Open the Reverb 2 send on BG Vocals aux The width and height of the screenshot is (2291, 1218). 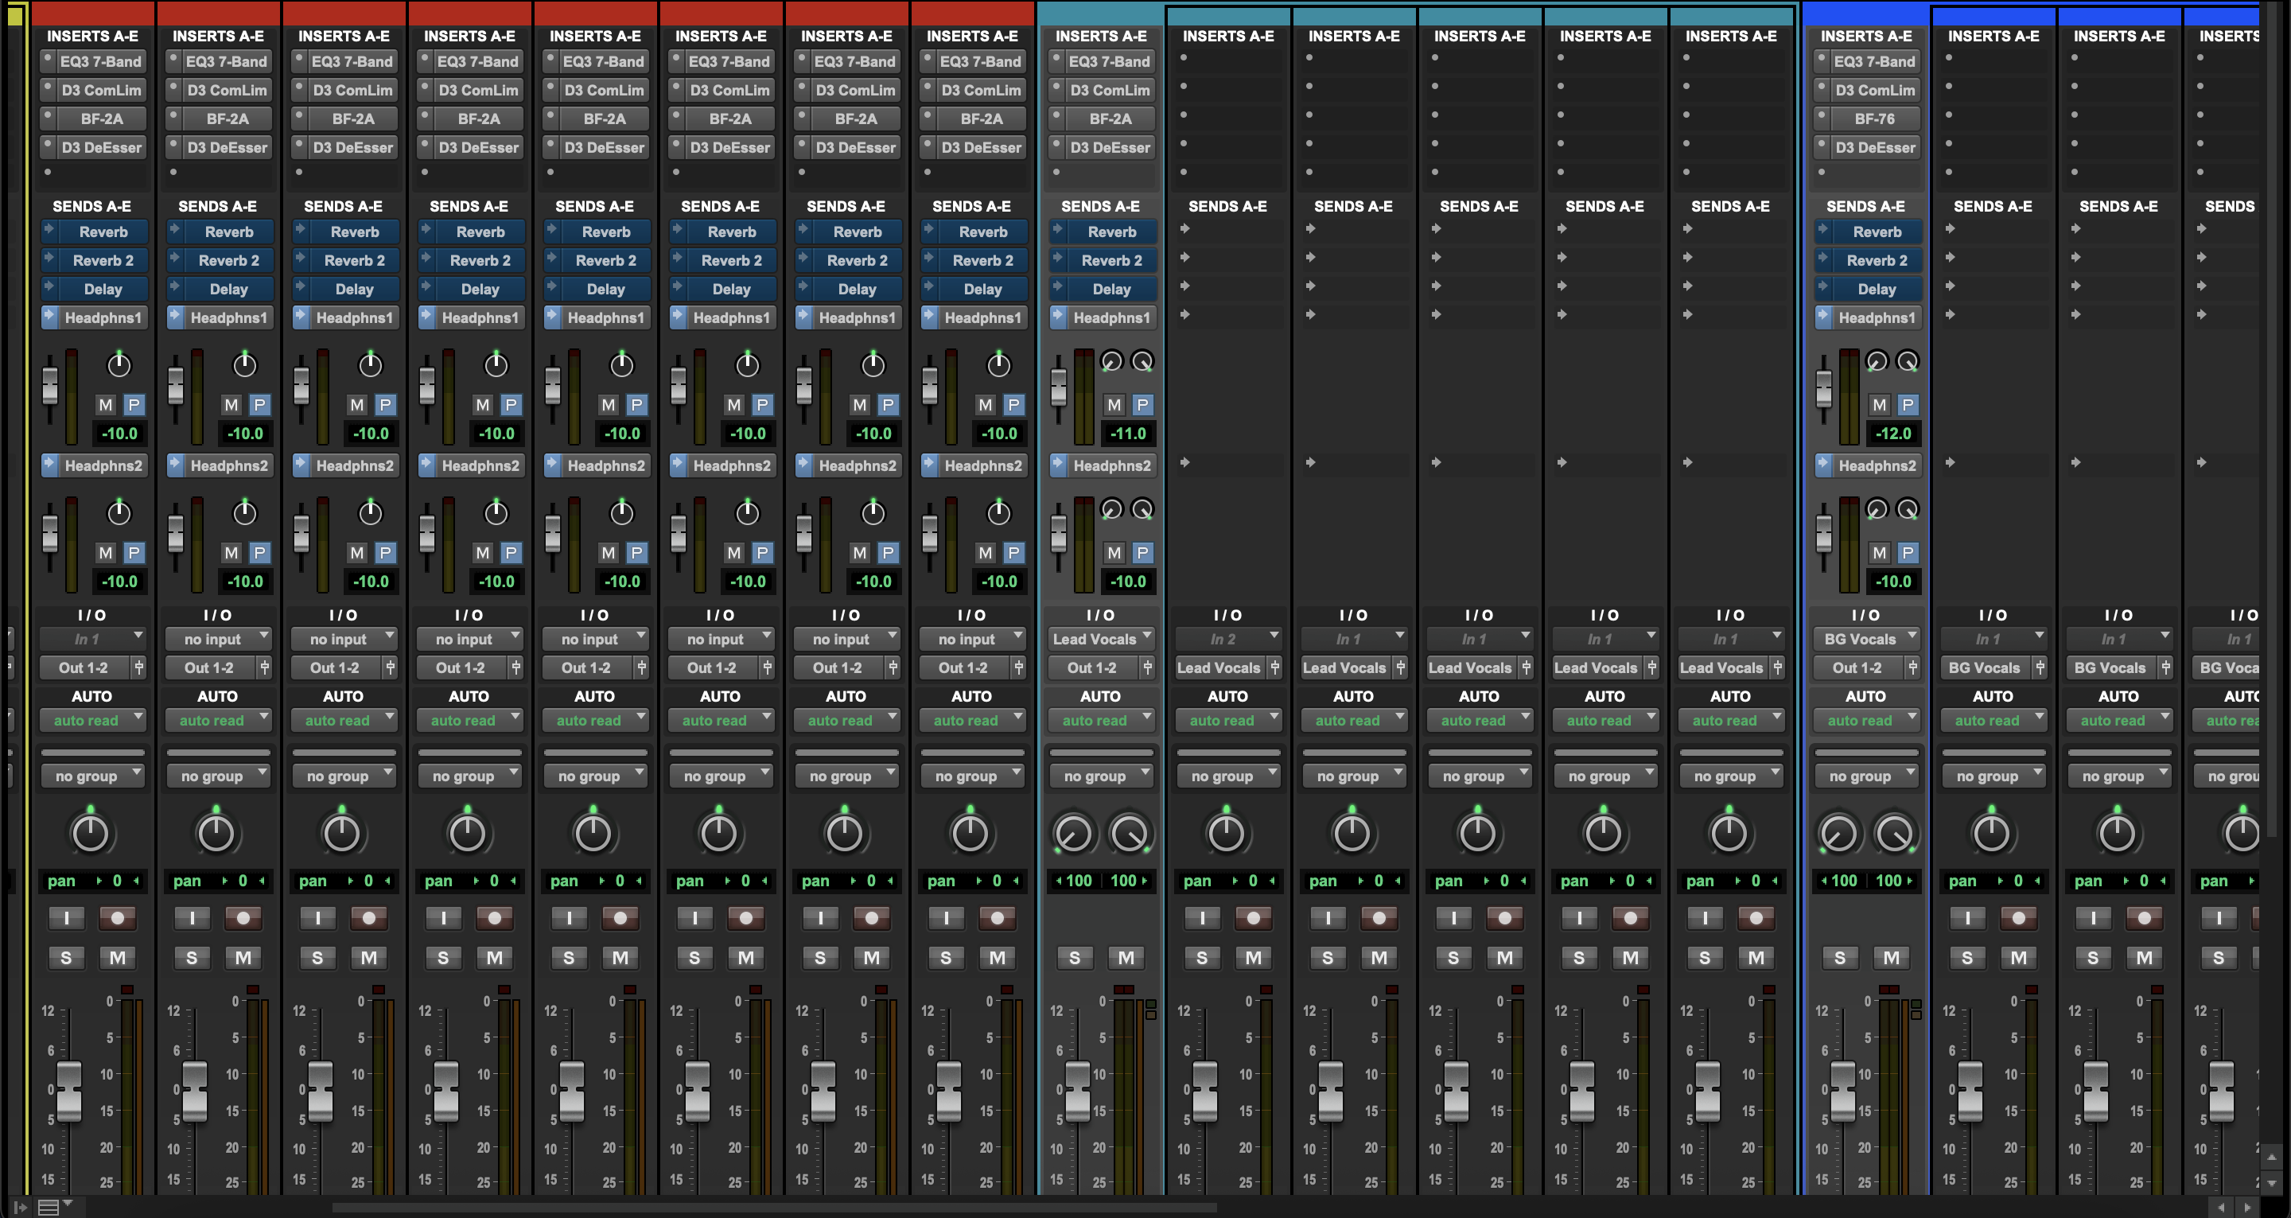click(1877, 260)
